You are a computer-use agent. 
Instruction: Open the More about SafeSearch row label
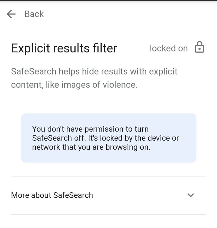52,195
